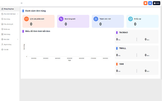Click the 1688 link count value
The height and width of the screenshot is (101, 162).
[x=117, y=71]
